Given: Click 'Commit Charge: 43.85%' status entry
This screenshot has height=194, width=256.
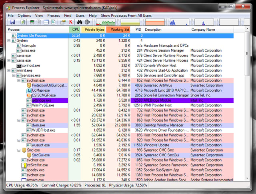Looking at the screenshot, I should (61, 185).
